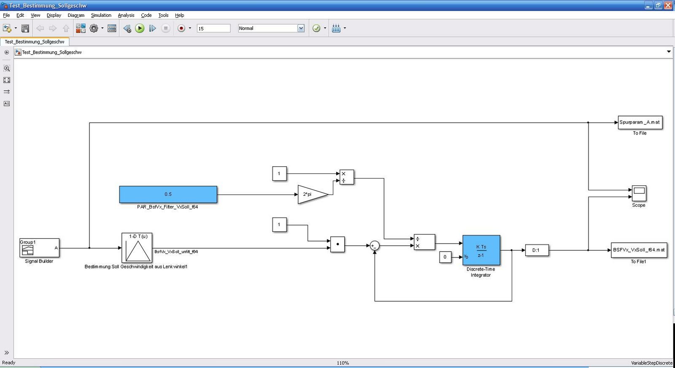The image size is (675, 368).
Task: Click the simulation stop time field
Action: tap(213, 28)
